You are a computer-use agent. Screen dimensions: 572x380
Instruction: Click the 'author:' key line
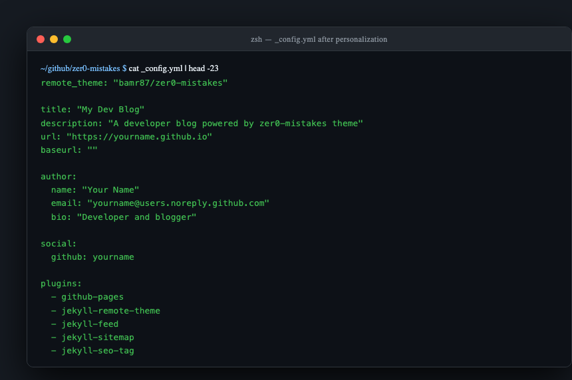[59, 177]
